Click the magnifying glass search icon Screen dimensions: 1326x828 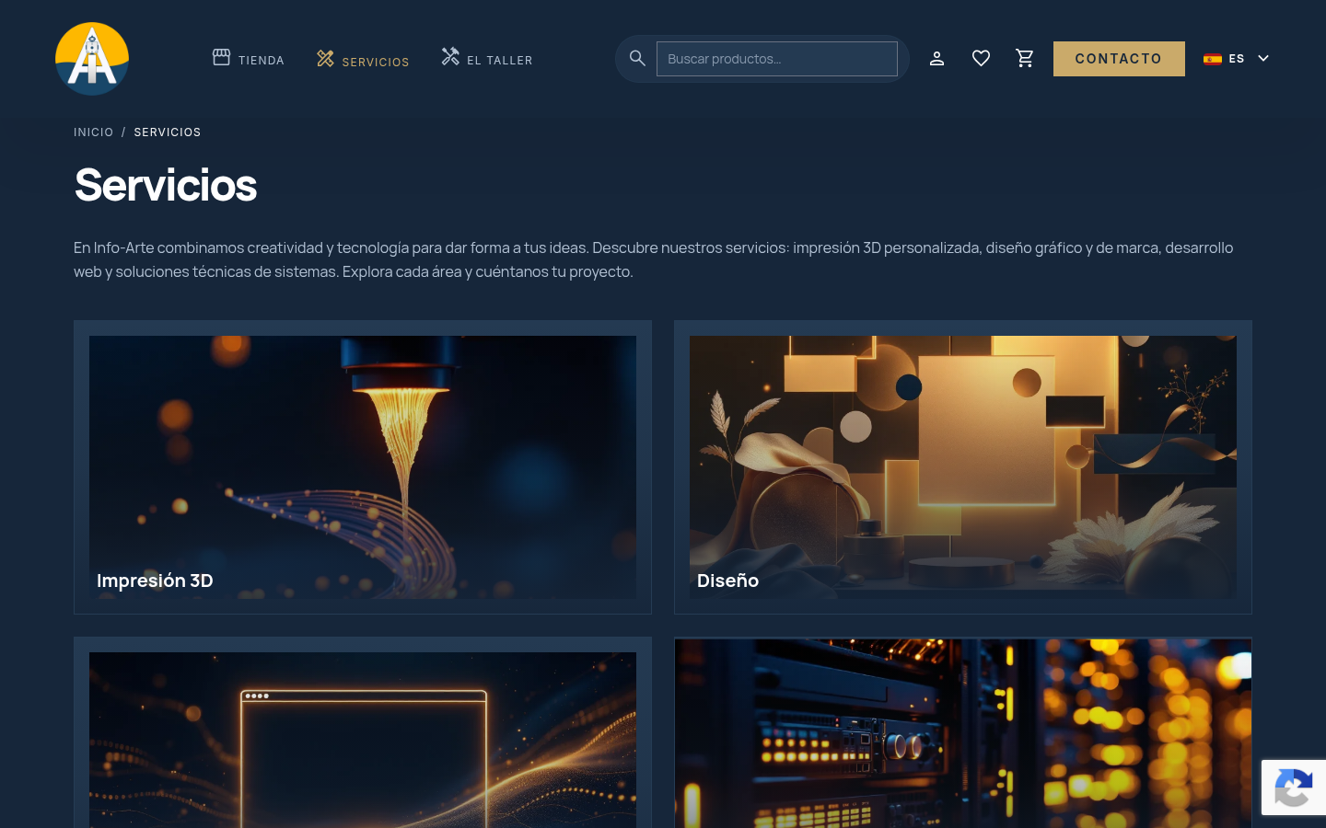637,59
